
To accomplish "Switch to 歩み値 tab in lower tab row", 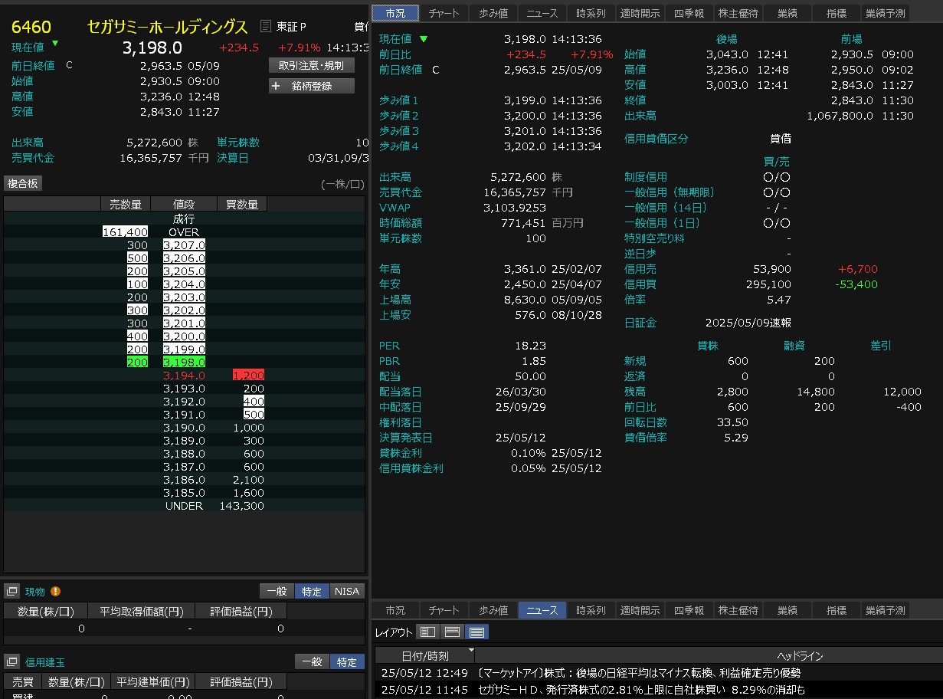I will click(x=493, y=610).
